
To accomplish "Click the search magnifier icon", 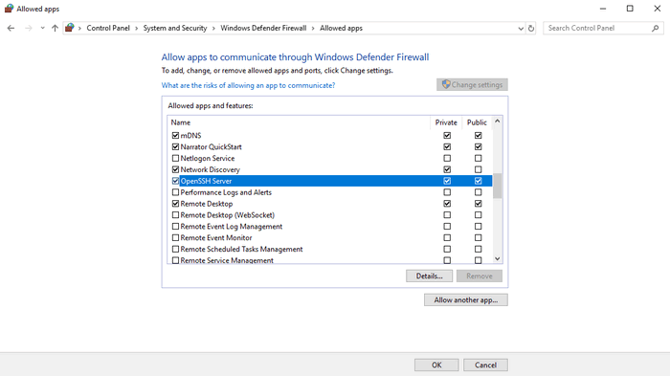I will (656, 28).
